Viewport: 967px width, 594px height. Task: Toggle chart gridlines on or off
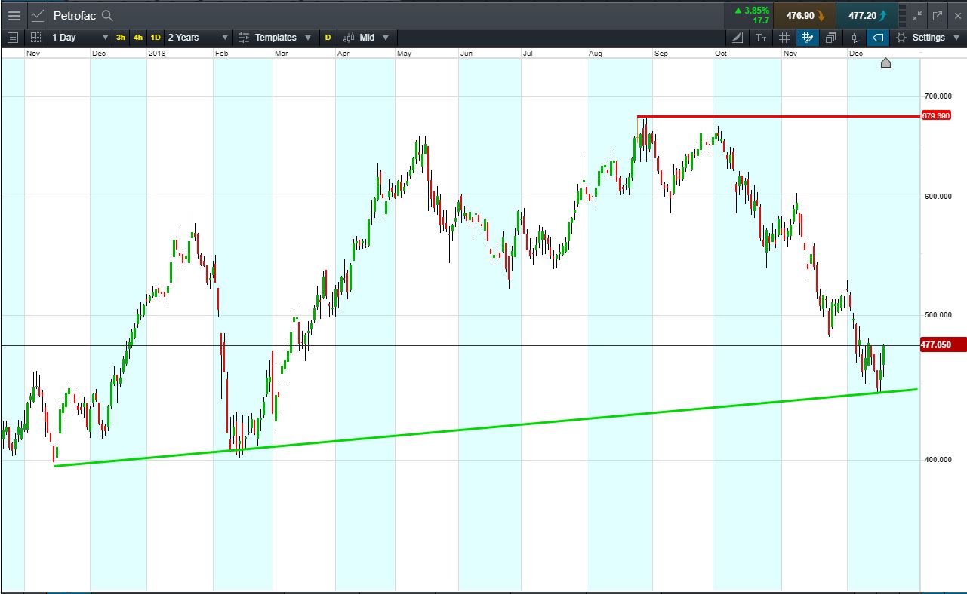(784, 38)
